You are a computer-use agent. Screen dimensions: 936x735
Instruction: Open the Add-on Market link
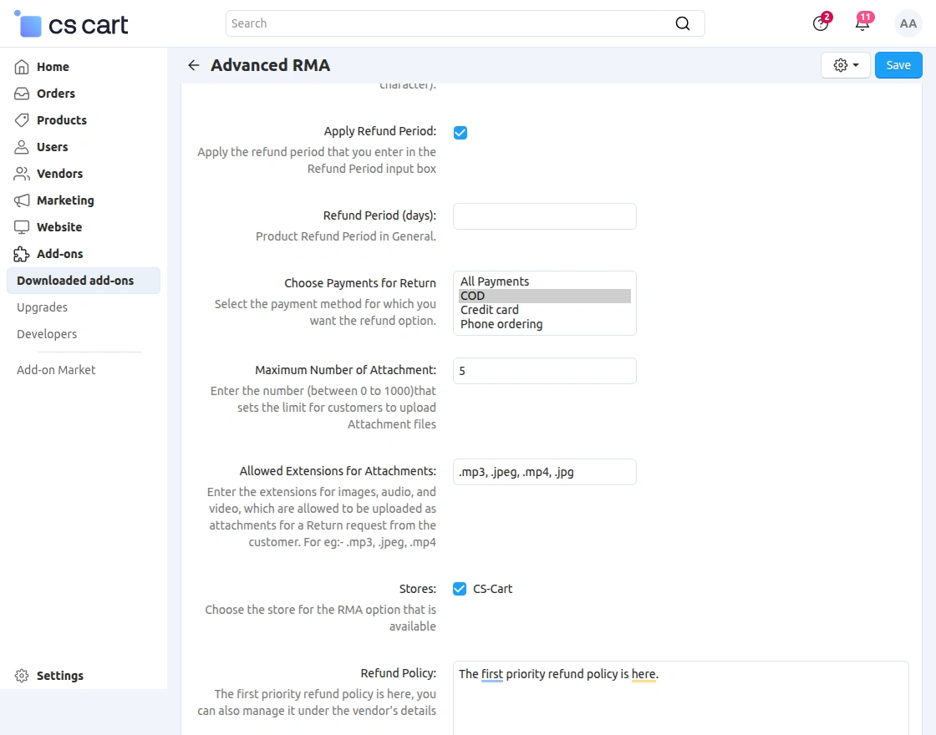coord(55,369)
